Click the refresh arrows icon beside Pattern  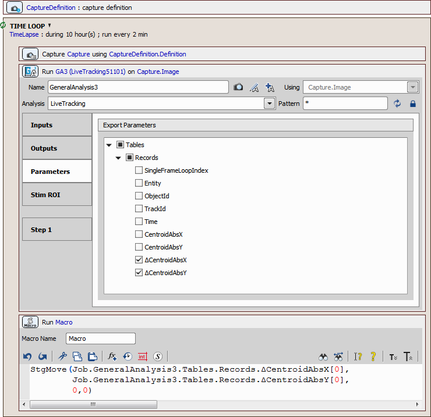pos(397,104)
